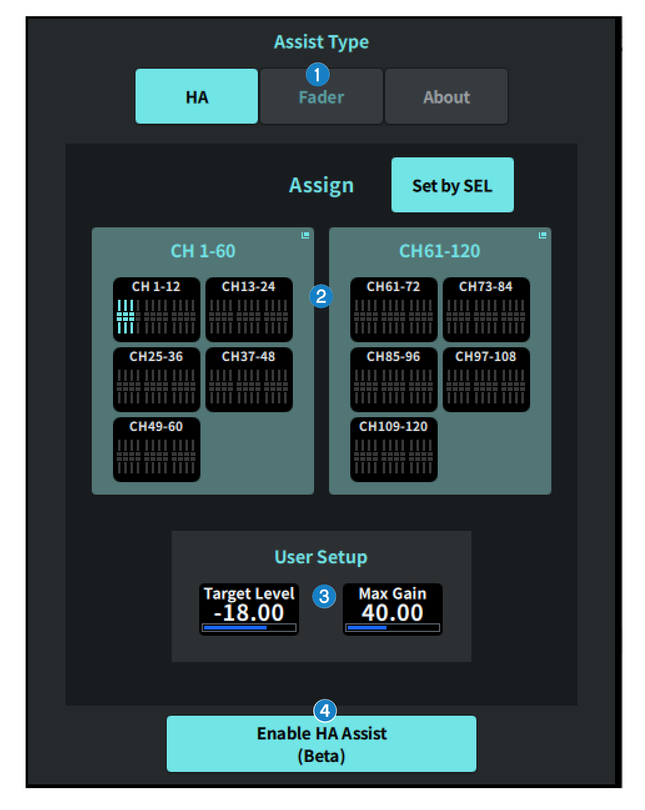
Task: Click the Target Level -18.00 field
Action: (249, 609)
